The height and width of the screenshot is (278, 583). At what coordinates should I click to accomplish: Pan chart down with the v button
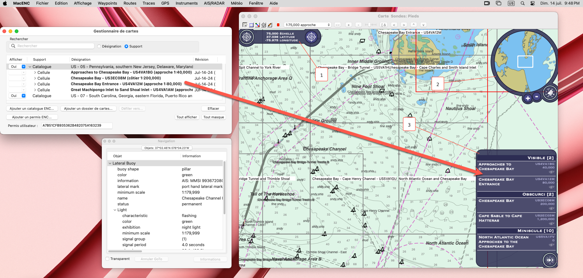click(x=424, y=25)
